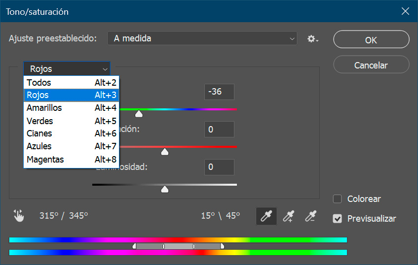This screenshot has width=418, height=265.
Task: Open the Ajuste preestablecido dropdown
Action: 202,38
